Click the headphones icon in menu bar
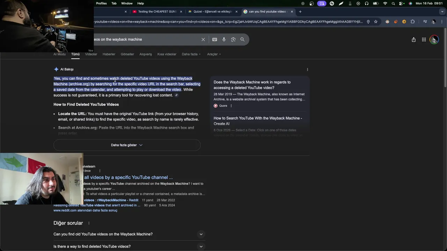 pos(367,3)
